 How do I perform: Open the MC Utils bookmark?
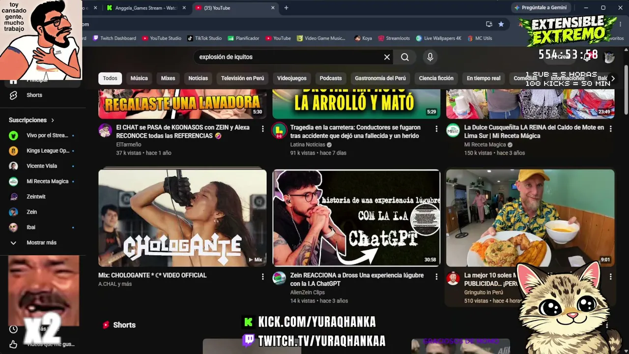[x=480, y=38]
